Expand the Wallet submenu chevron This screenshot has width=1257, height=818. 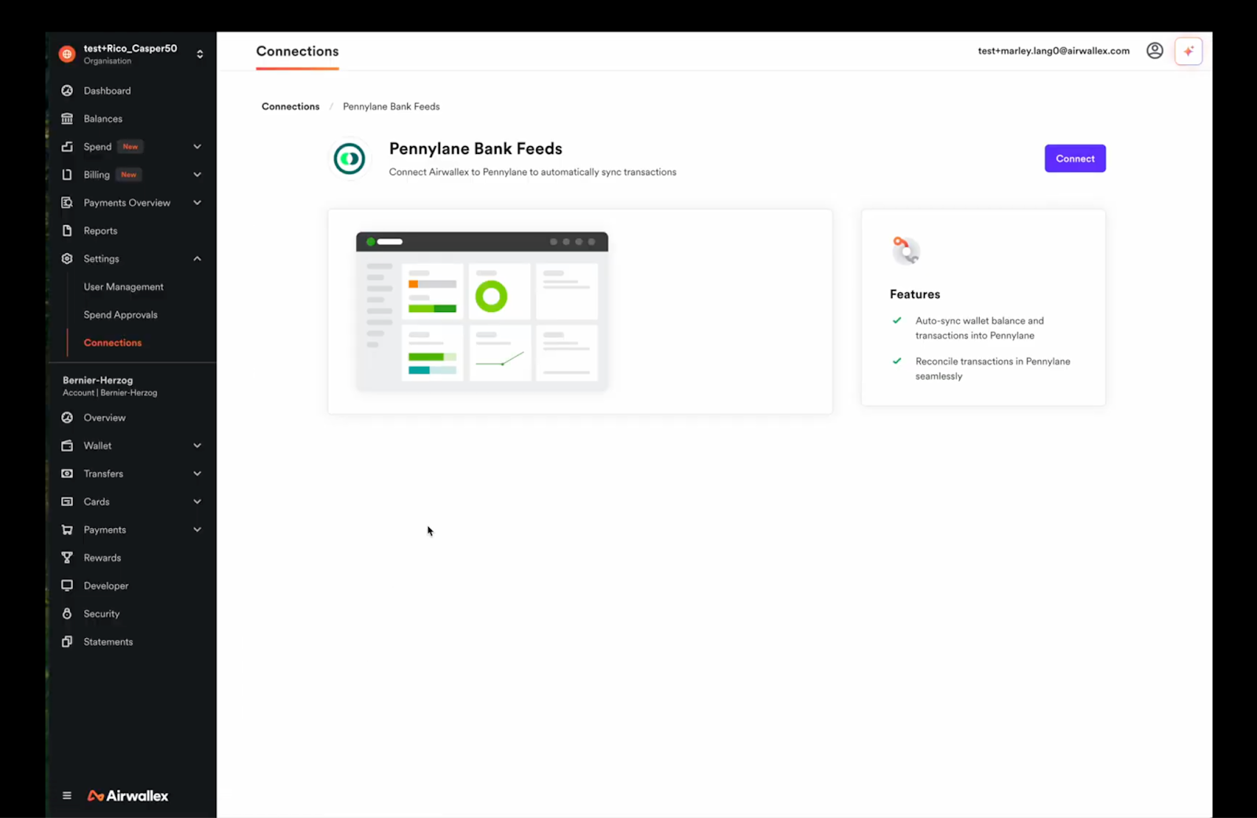click(197, 446)
